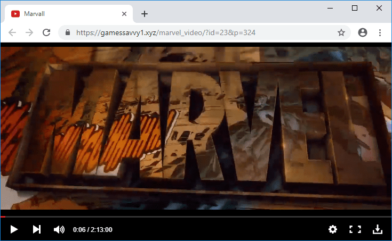Open a new browser tab
This screenshot has height=241, width=392.
point(144,14)
